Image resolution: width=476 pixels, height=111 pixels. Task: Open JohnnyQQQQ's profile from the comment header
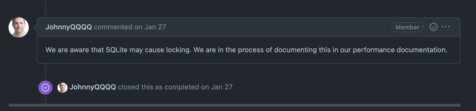click(x=69, y=27)
